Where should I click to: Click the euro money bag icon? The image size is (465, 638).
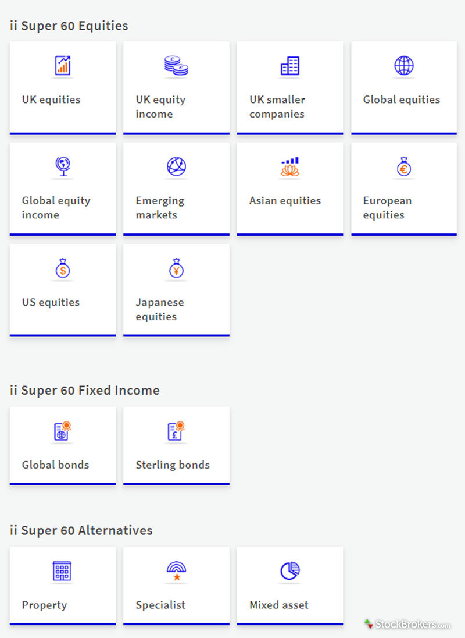coord(403,167)
